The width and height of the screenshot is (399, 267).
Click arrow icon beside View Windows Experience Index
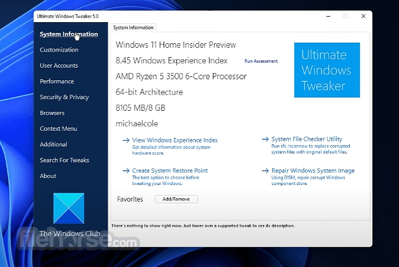coord(126,140)
